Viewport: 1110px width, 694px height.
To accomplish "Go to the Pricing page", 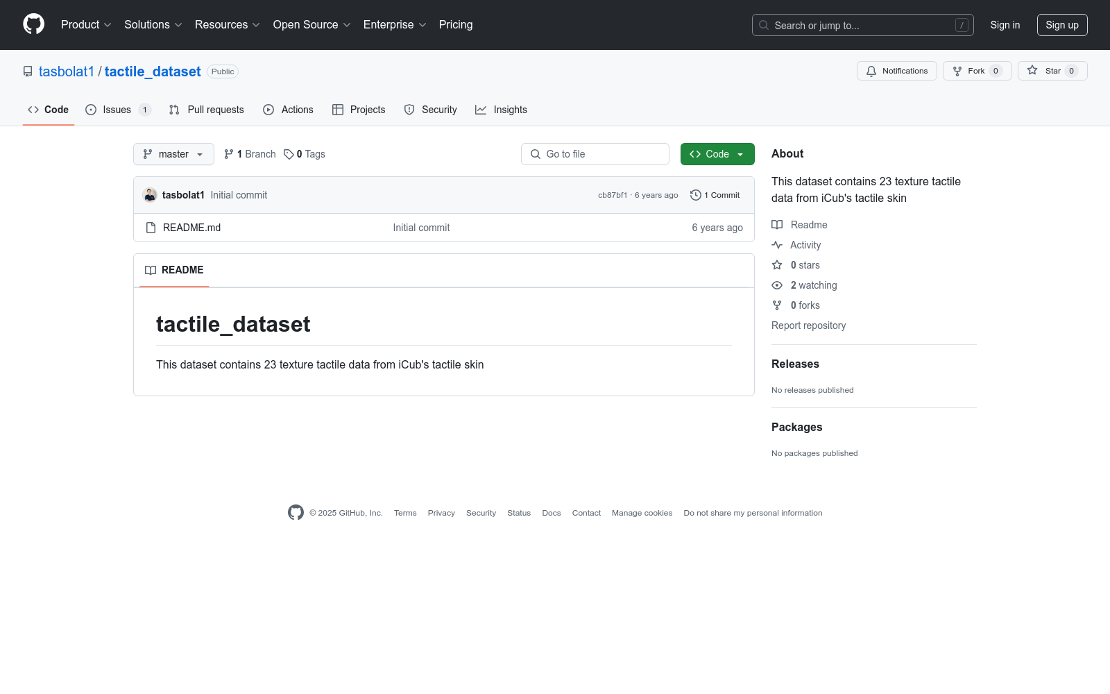I will [x=456, y=24].
